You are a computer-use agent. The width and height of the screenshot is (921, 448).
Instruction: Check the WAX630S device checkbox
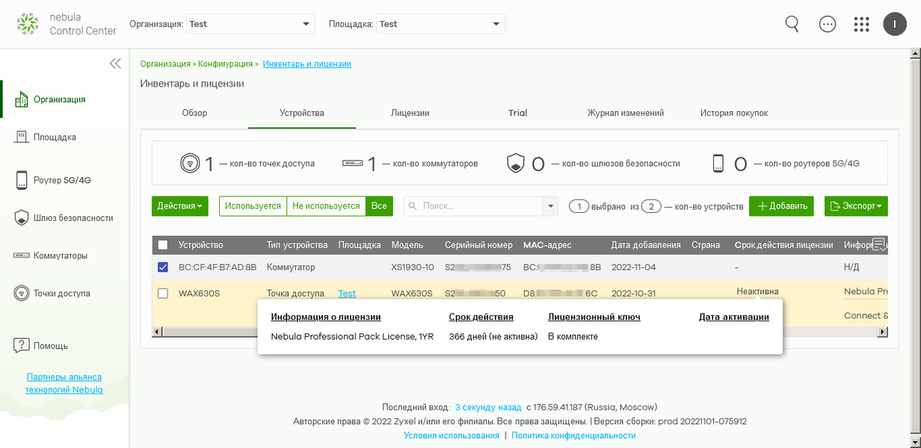163,293
